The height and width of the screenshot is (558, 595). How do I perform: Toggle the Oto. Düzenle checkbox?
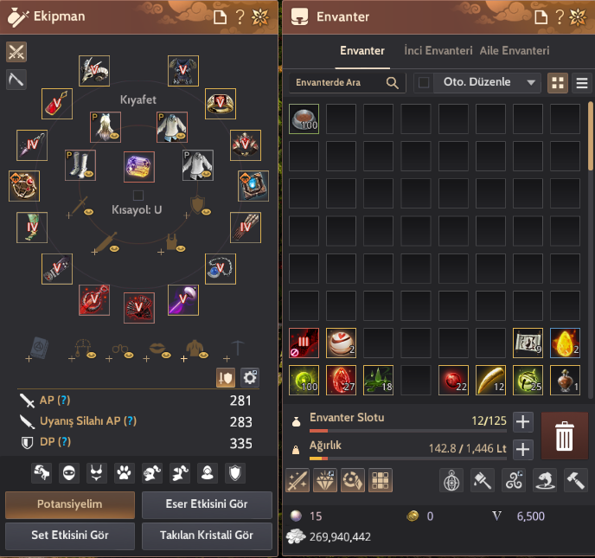pos(424,82)
